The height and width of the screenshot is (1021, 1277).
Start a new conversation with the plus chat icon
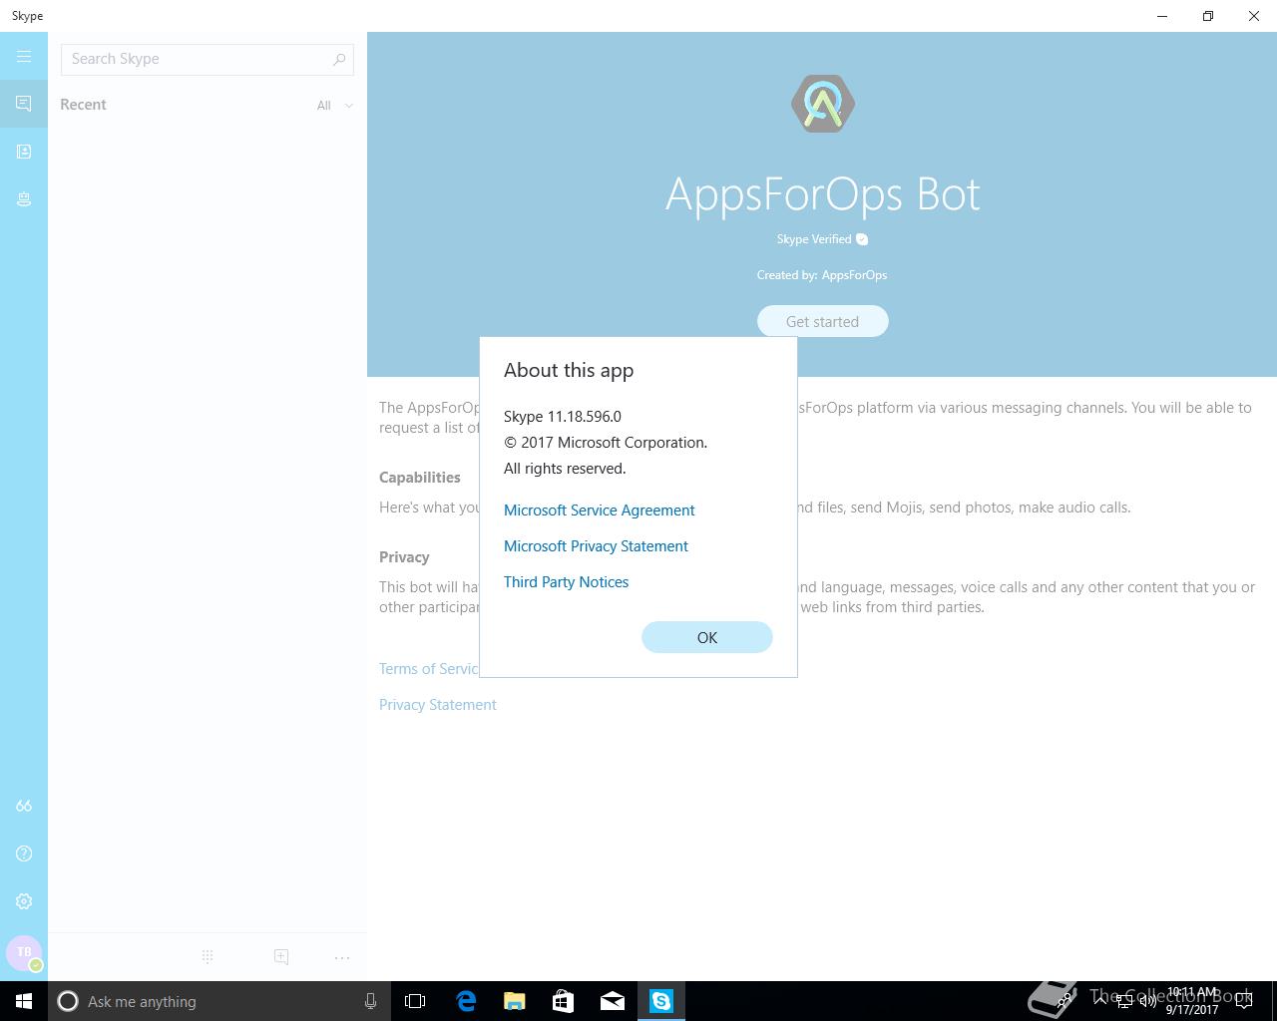pos(281,957)
